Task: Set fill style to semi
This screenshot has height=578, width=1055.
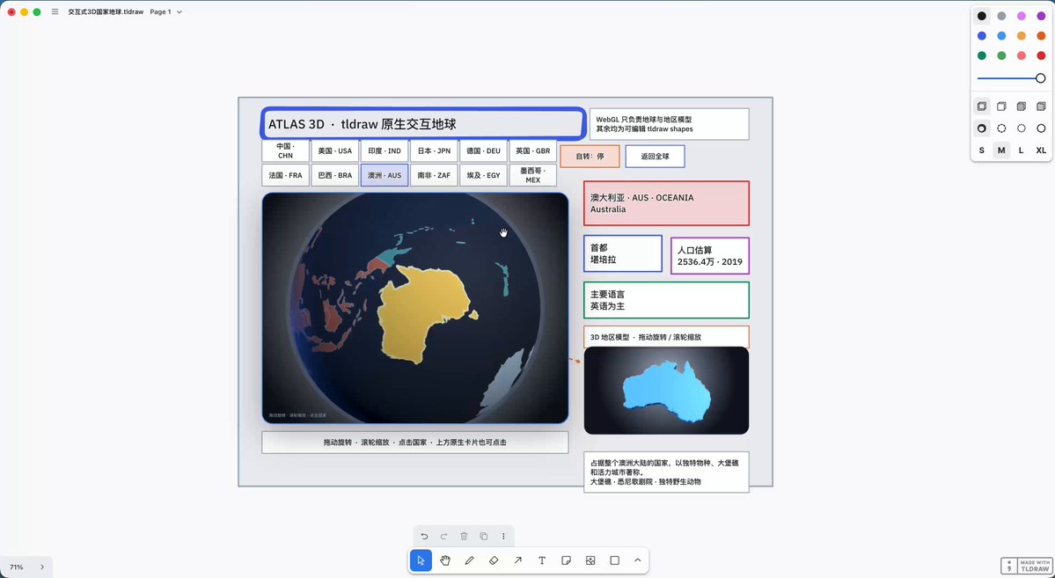Action: pyautogui.click(x=1001, y=106)
